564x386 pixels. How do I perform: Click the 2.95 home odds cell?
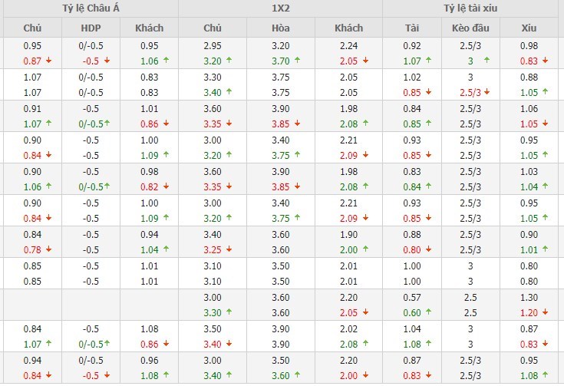[x=213, y=45]
